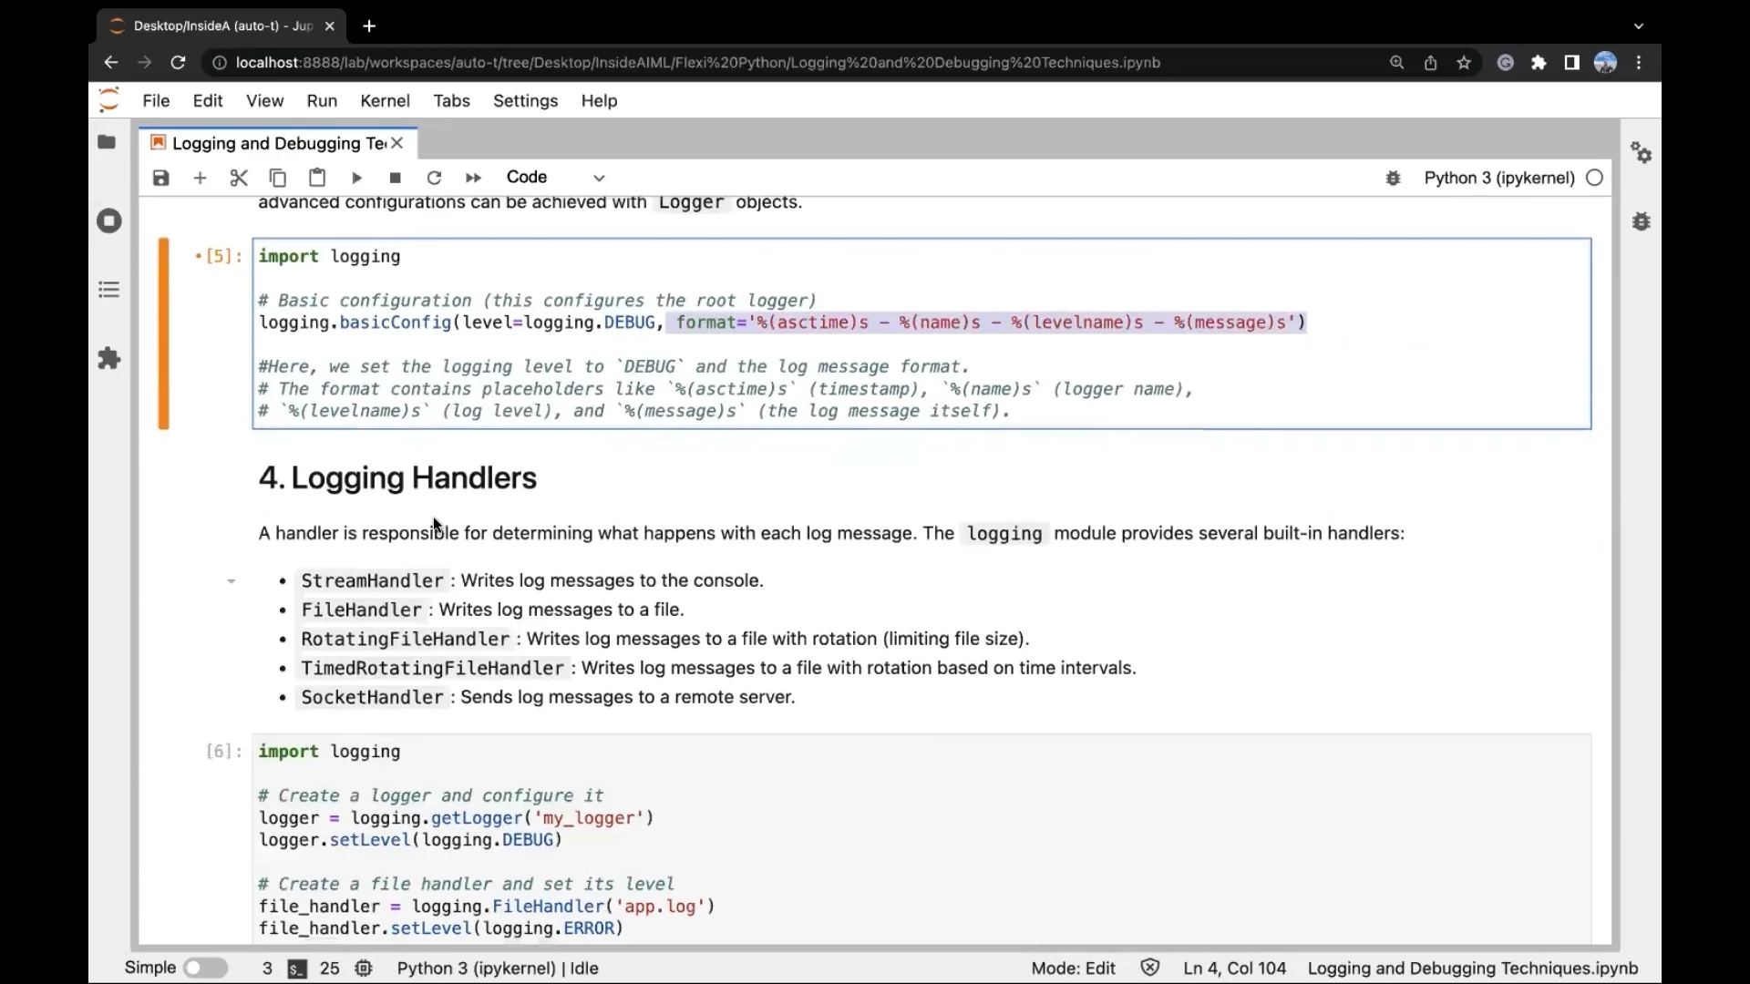Screen dimensions: 1750x984
Task: Enable the notebook debugger bug icon
Action: (1394, 178)
